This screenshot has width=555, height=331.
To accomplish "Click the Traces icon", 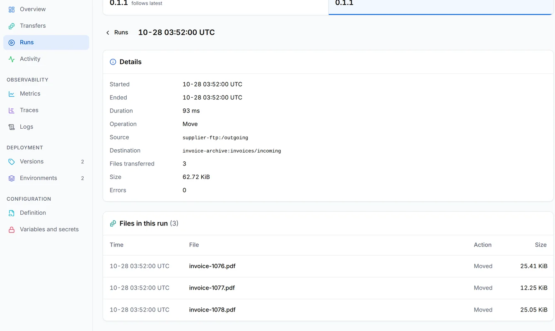I will (x=12, y=110).
